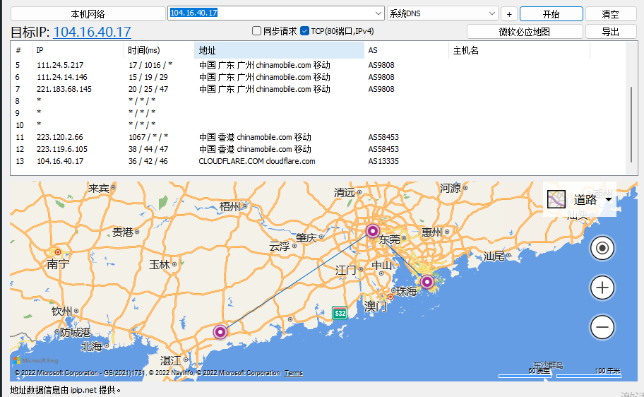The width and height of the screenshot is (644, 397).
Task: Sort by the 主机名 column header
Action: point(519,50)
